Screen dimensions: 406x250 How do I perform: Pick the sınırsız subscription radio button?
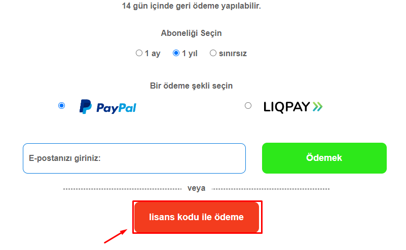[x=213, y=53]
